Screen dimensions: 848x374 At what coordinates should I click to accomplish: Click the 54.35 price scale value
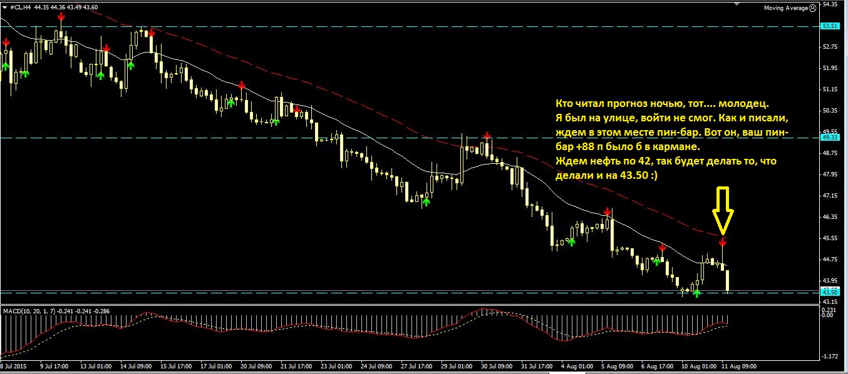pos(830,4)
